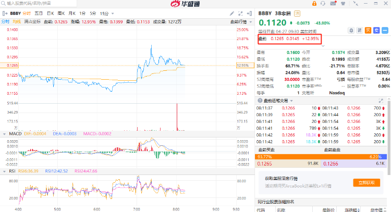Open the 盘前逐笔交易 dropdown arrow

291,101
